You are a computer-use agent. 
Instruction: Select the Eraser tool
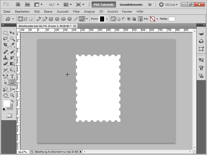click(x=5, y=64)
